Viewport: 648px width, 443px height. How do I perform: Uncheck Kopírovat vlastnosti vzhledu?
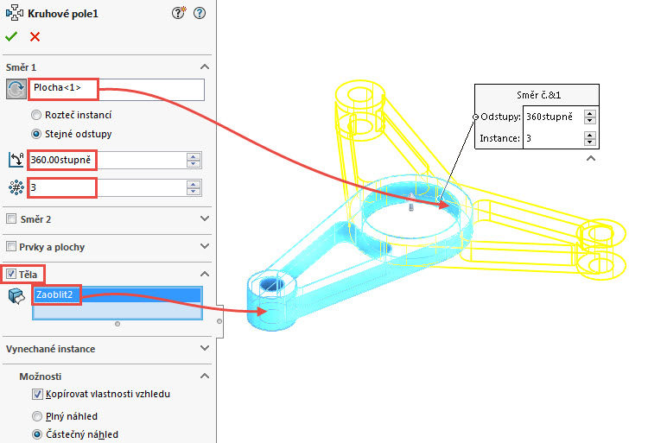pos(37,394)
